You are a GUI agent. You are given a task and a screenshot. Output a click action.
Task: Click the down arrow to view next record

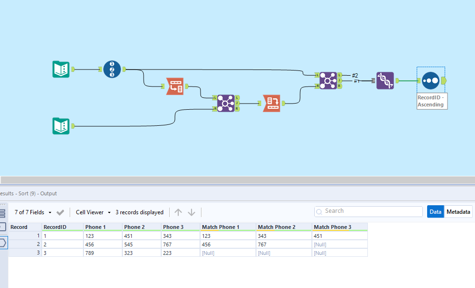192,212
